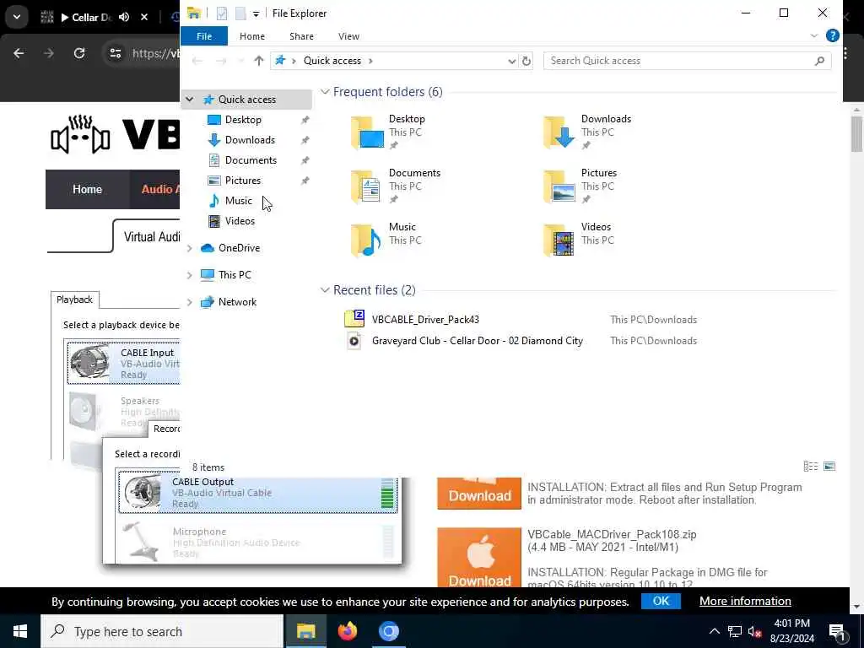Open Chromium browser from taskbar

[388, 631]
